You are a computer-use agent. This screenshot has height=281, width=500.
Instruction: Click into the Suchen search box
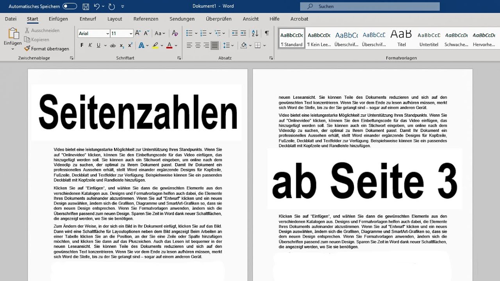tap(370, 6)
